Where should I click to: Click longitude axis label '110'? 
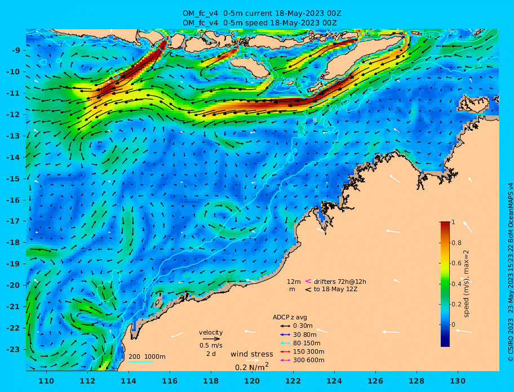[47, 381]
